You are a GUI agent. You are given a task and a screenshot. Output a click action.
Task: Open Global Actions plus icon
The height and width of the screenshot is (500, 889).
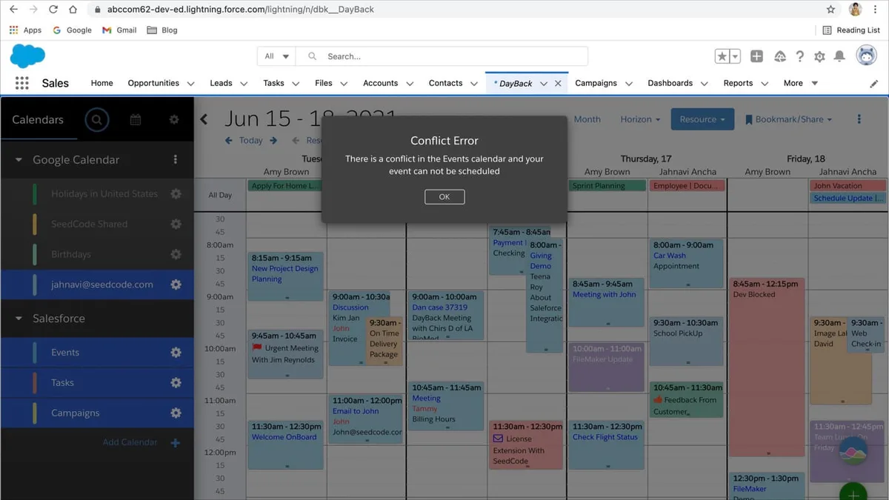coord(756,56)
